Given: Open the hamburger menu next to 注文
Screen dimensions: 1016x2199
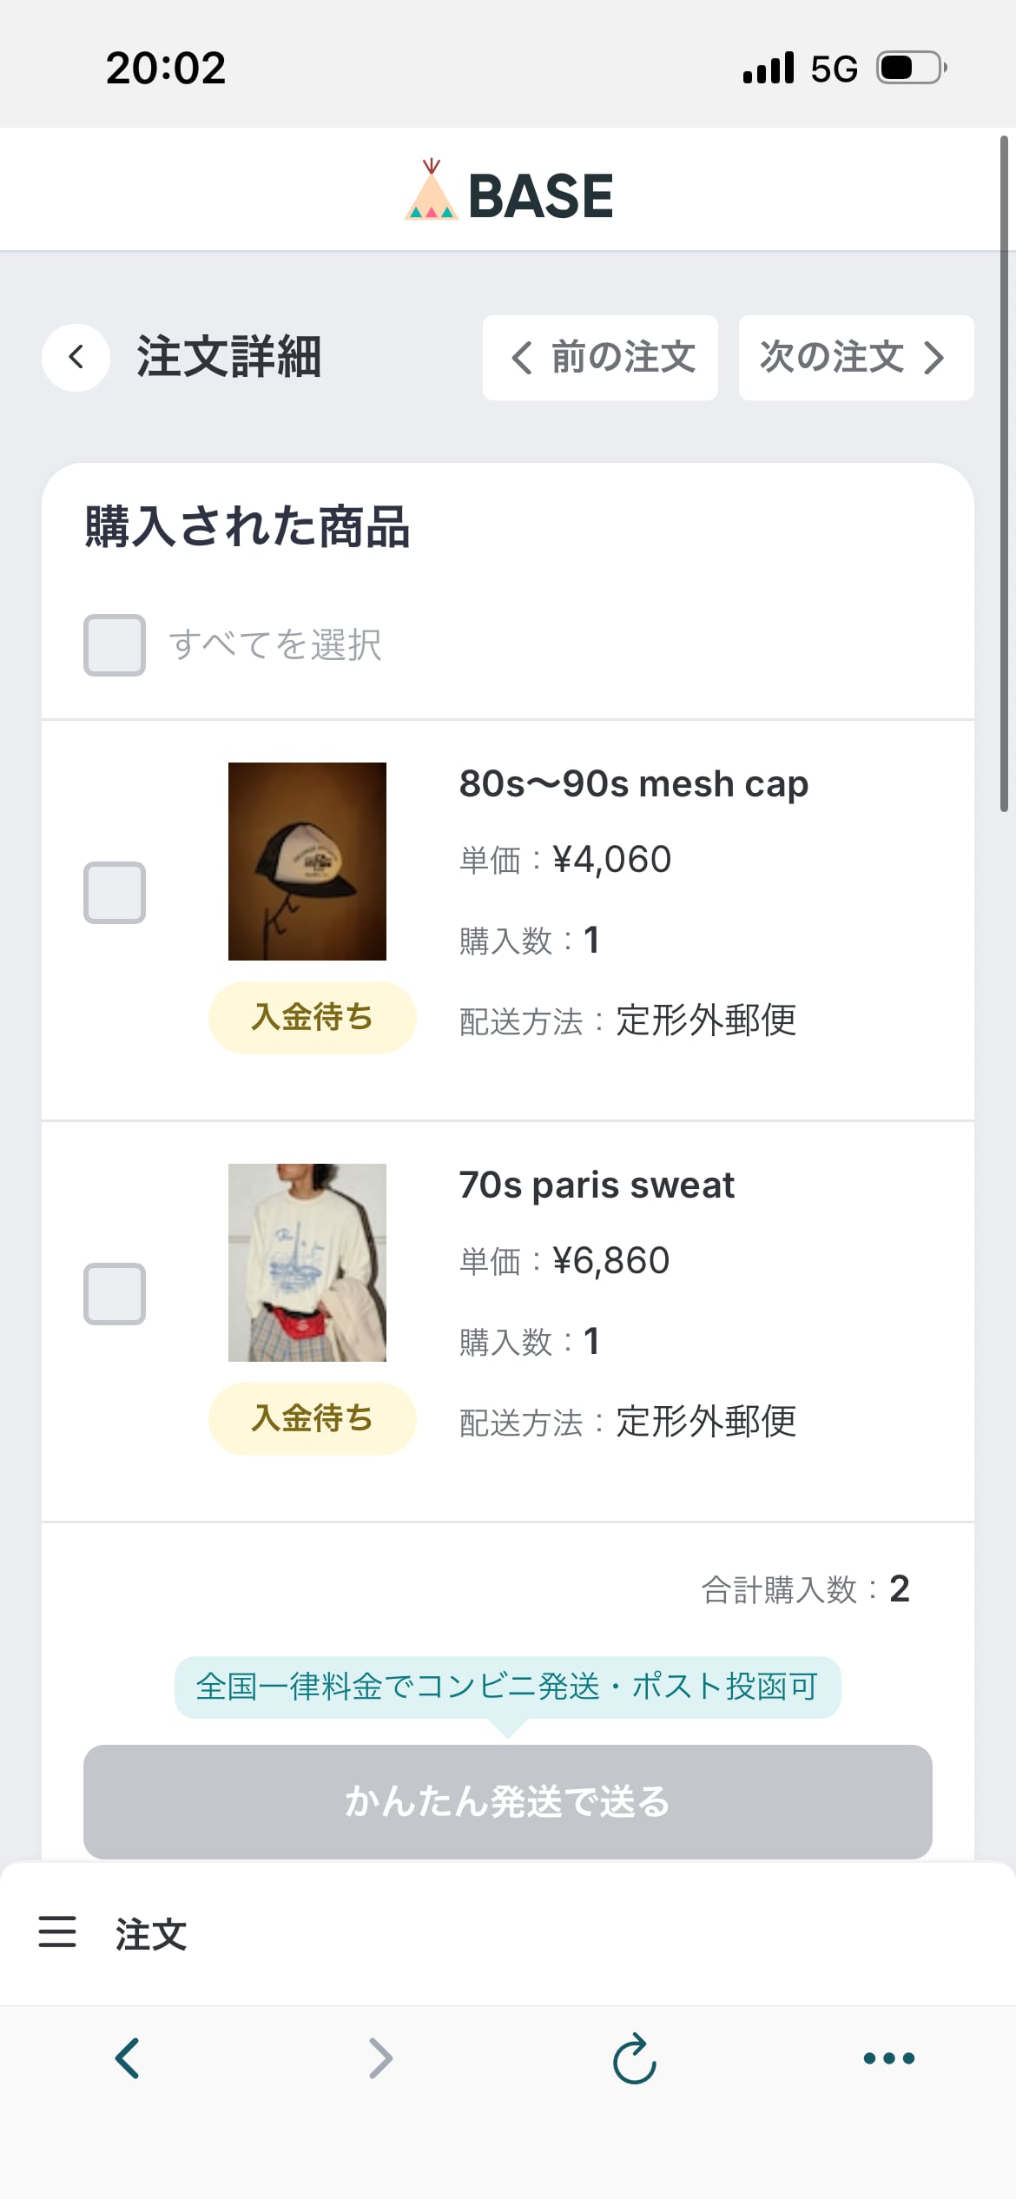Looking at the screenshot, I should [x=57, y=1932].
